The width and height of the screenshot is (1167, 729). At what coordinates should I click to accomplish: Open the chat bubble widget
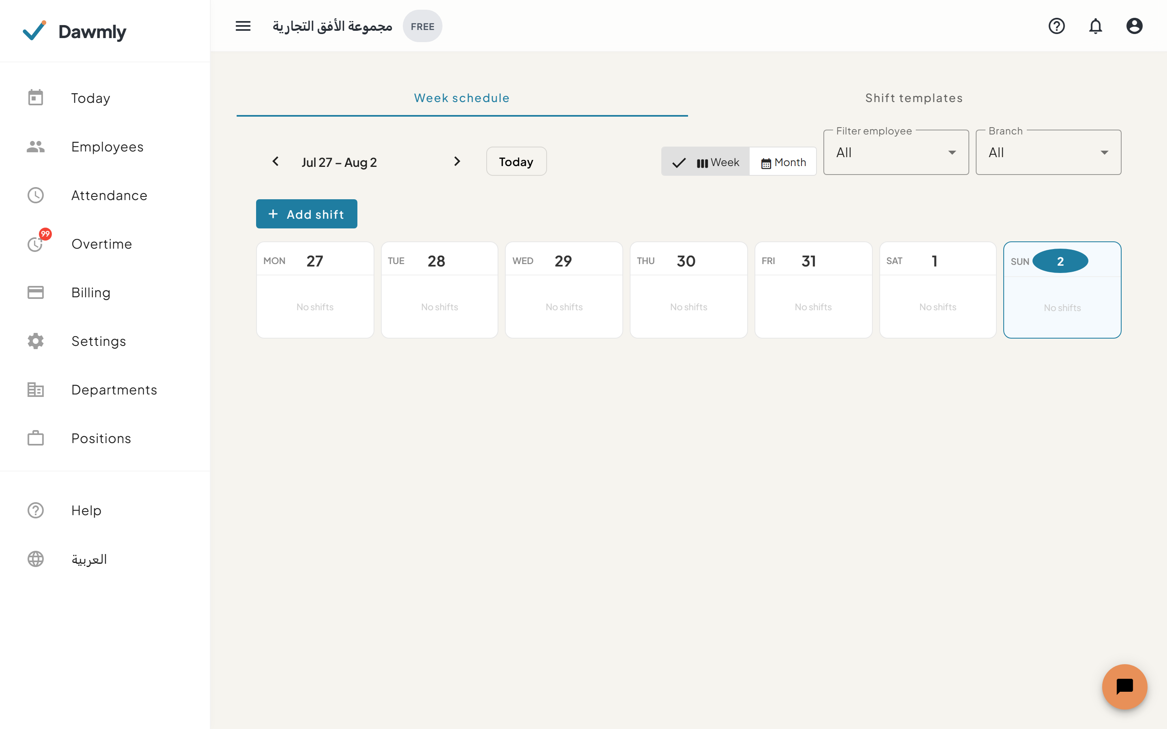[1124, 686]
